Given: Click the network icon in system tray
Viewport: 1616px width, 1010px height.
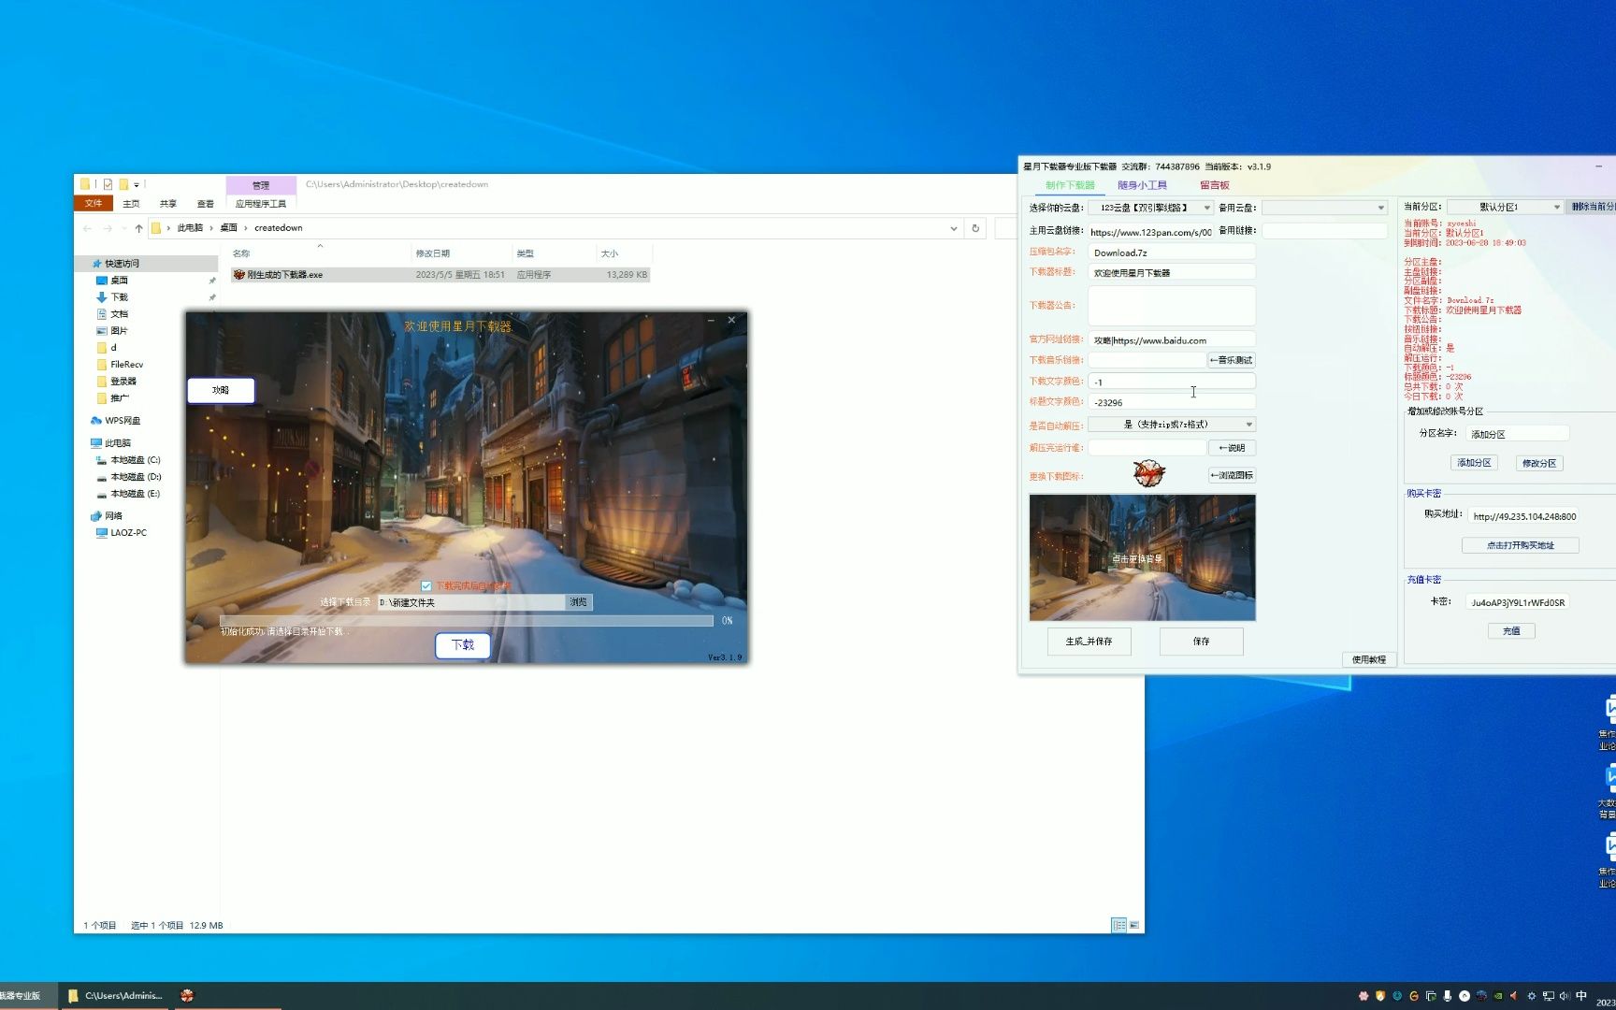Looking at the screenshot, I should pyautogui.click(x=1549, y=996).
